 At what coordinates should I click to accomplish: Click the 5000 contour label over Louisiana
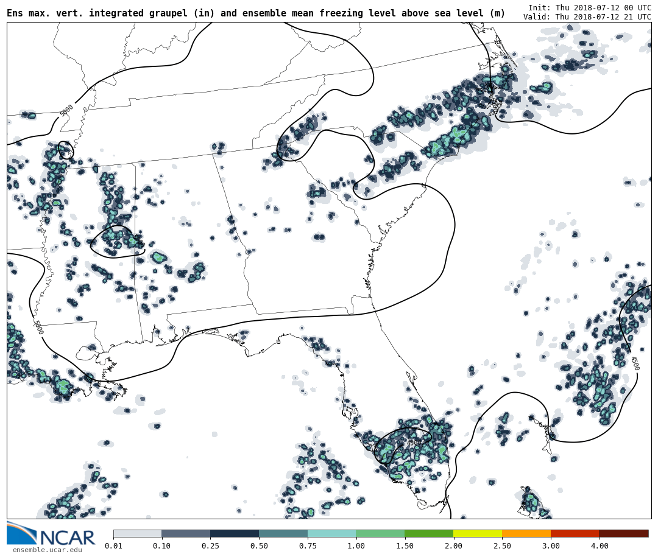(38, 328)
